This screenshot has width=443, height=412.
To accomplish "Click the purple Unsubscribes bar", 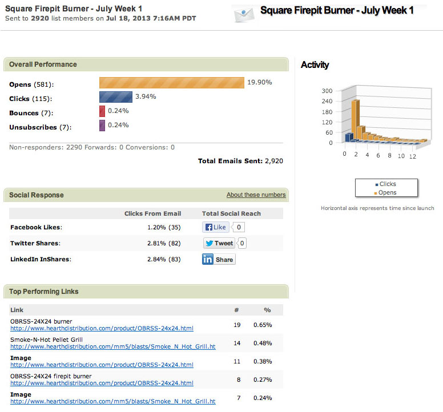I will (102, 126).
